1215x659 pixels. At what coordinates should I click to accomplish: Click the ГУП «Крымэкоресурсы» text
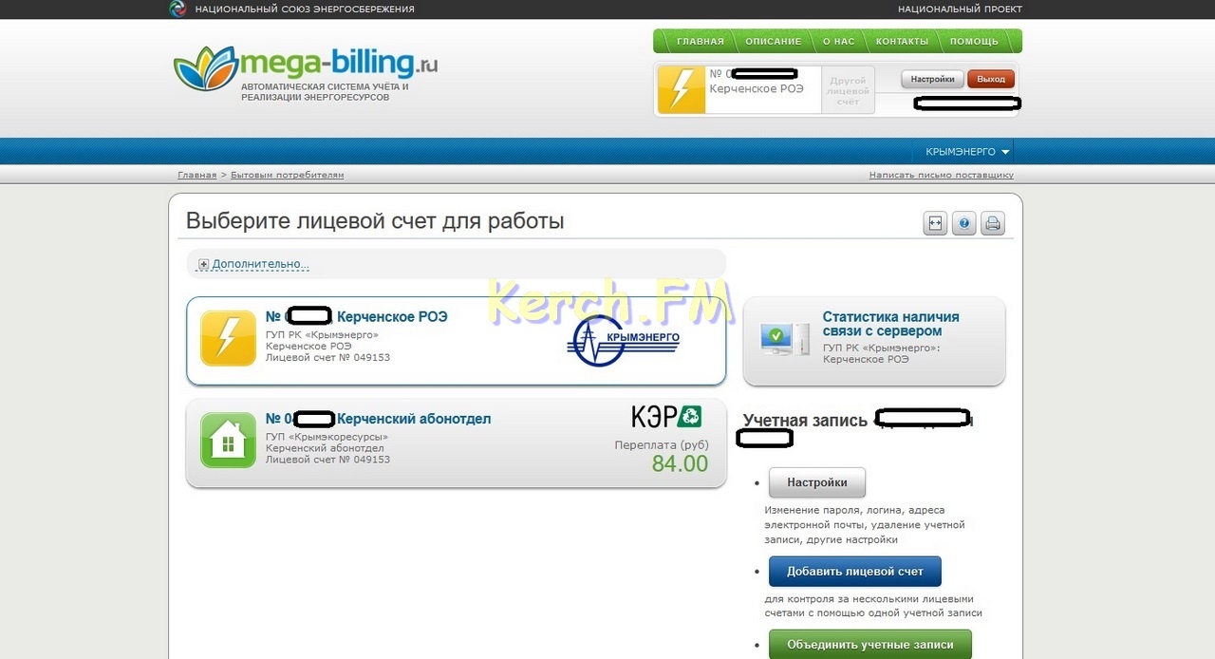pos(327,437)
